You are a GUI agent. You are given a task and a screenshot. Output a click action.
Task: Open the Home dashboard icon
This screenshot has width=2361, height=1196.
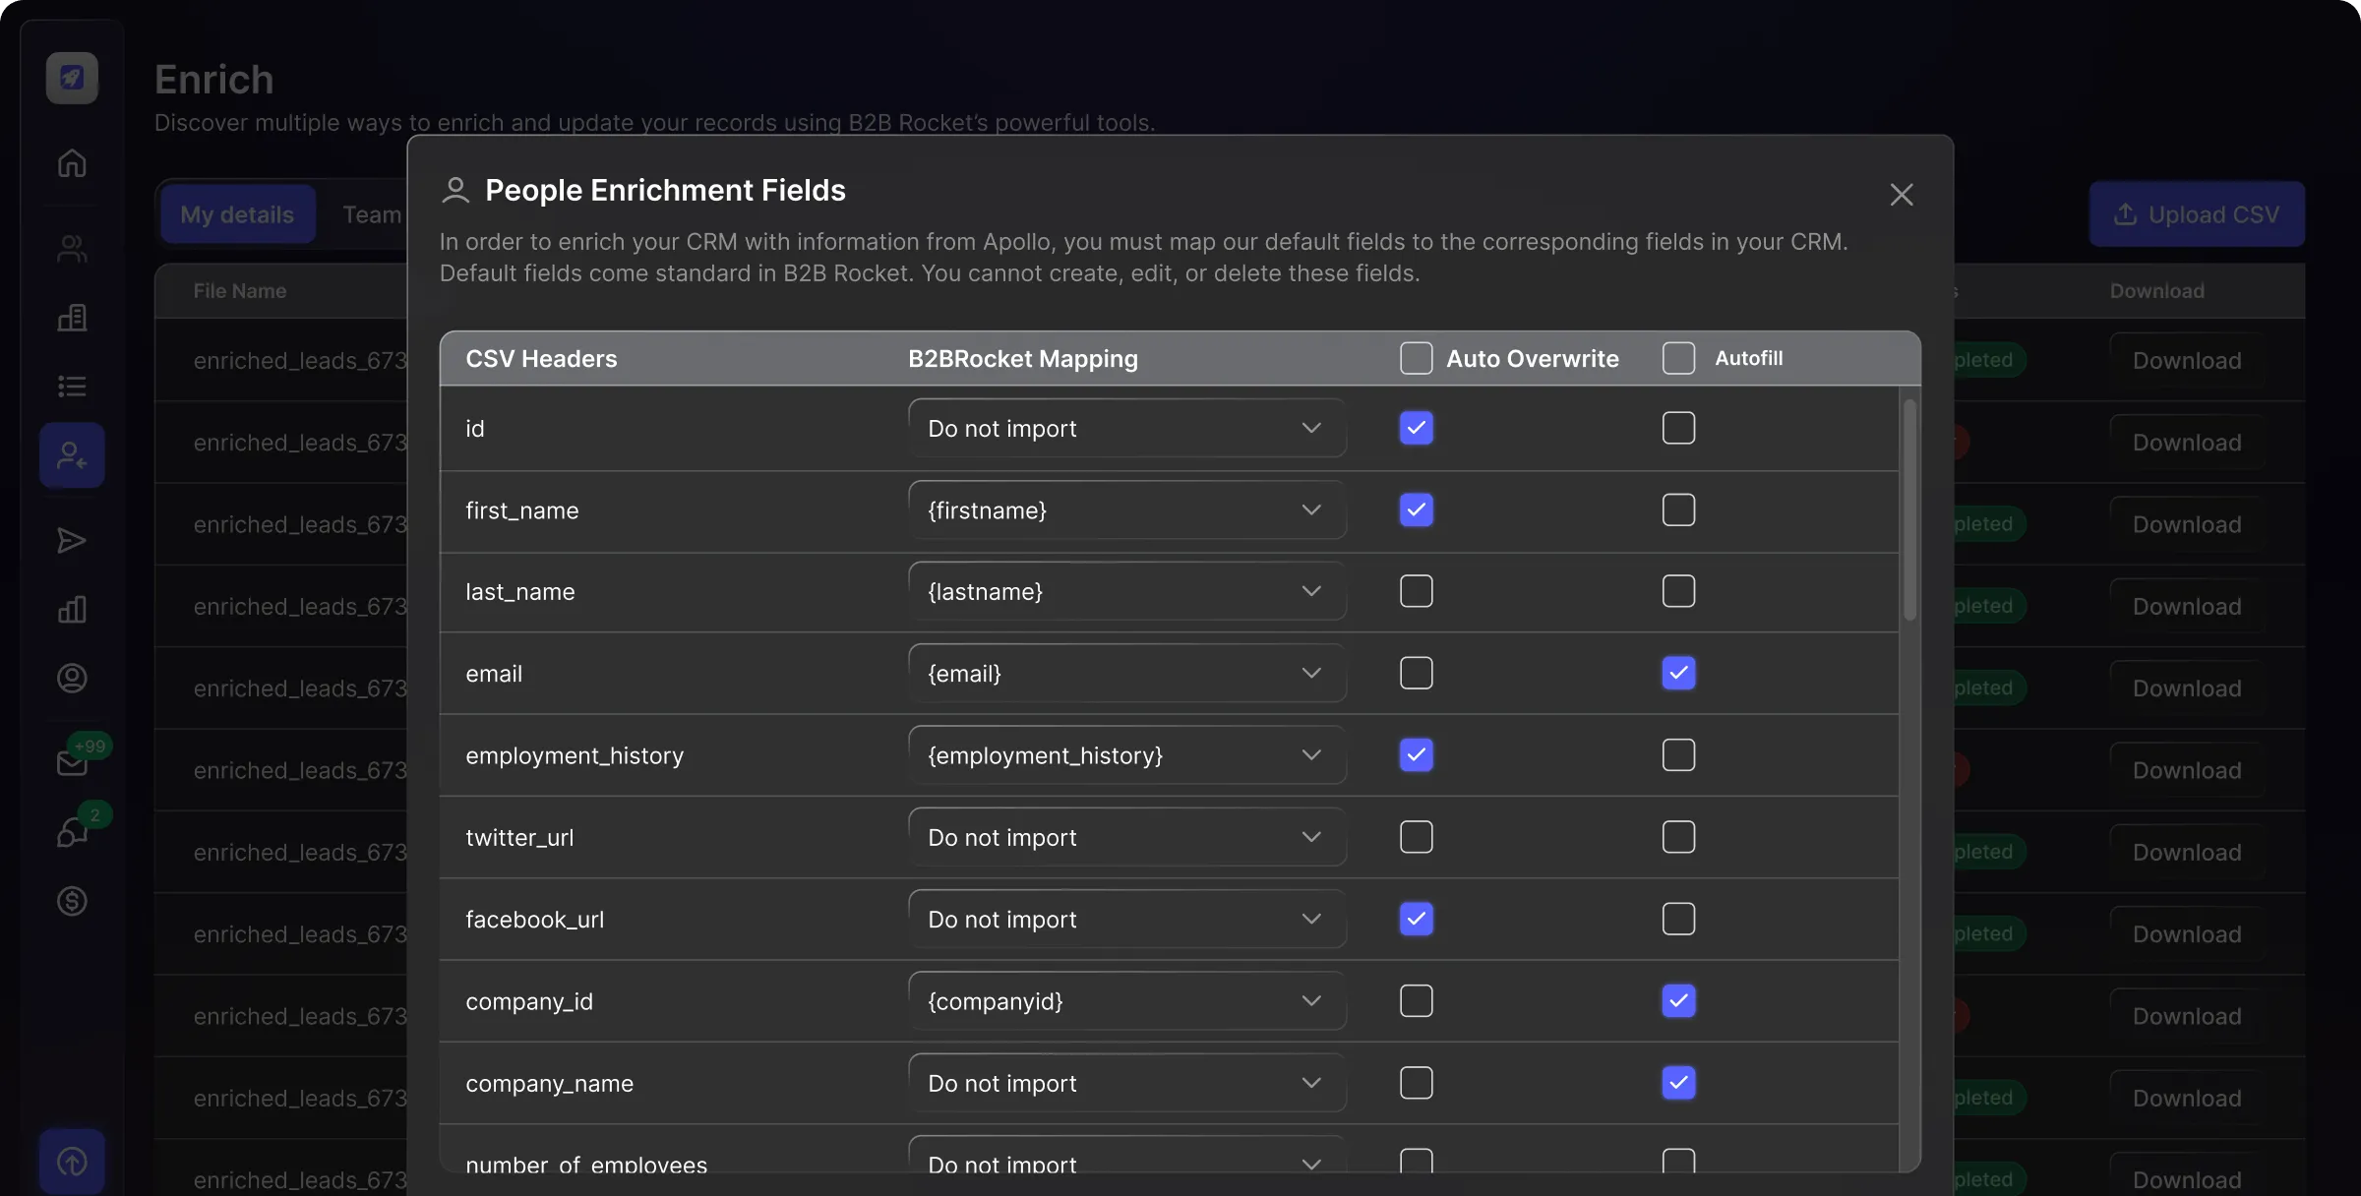(x=72, y=163)
